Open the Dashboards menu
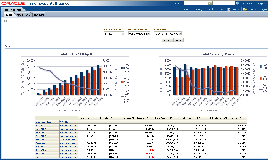 pyautogui.click(x=215, y=9)
